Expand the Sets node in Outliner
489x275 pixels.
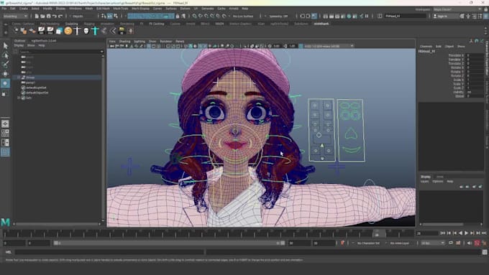click(x=19, y=98)
